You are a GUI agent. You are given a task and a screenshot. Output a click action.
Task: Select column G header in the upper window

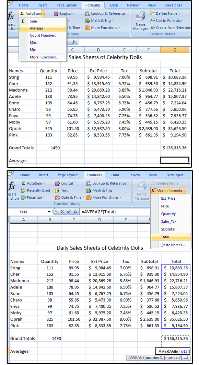pos(175,50)
